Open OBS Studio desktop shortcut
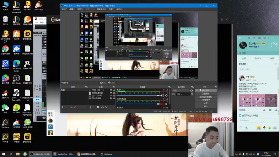 coord(16,80)
